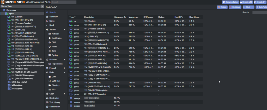The height and width of the screenshot is (110, 267).
Task: Expand the Firewall menu section arrow
Action: click(65, 68)
